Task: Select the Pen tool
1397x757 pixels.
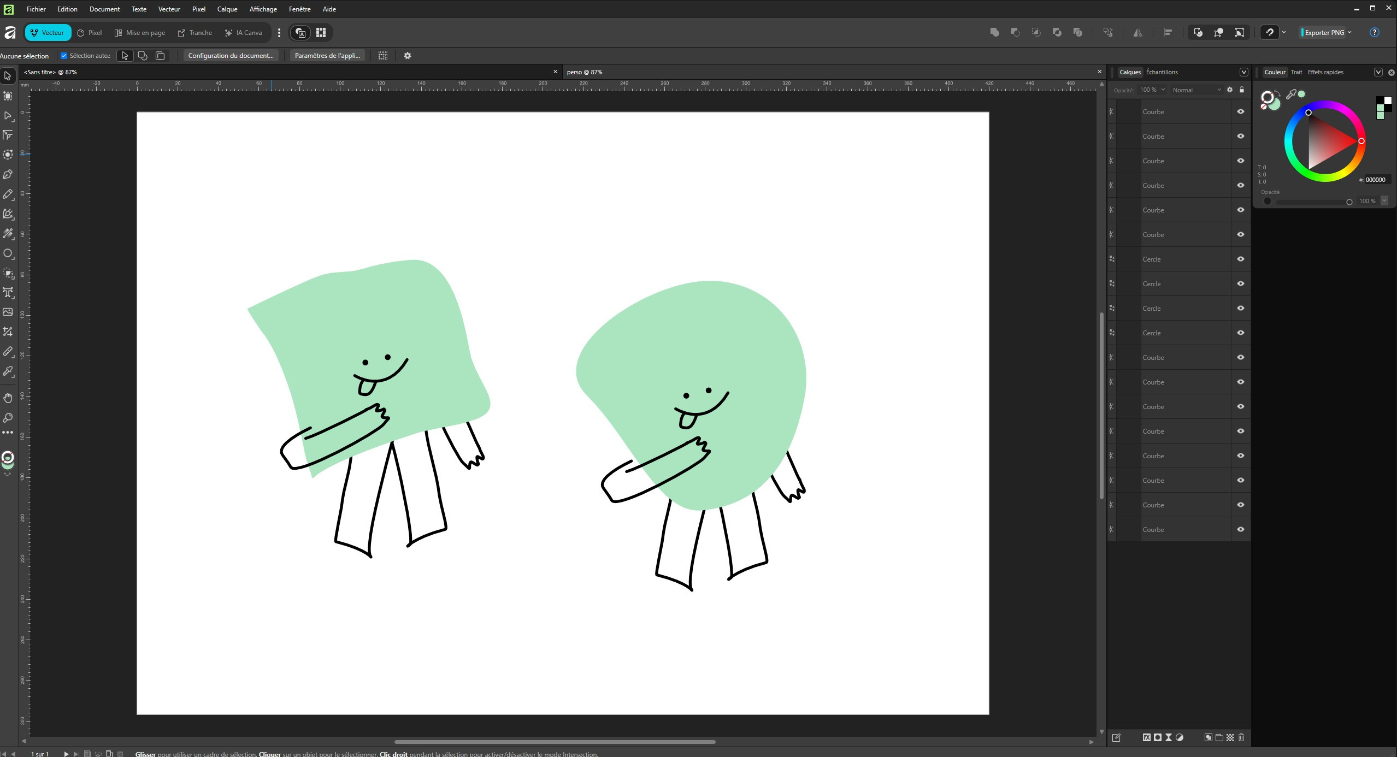Action: click(x=8, y=174)
